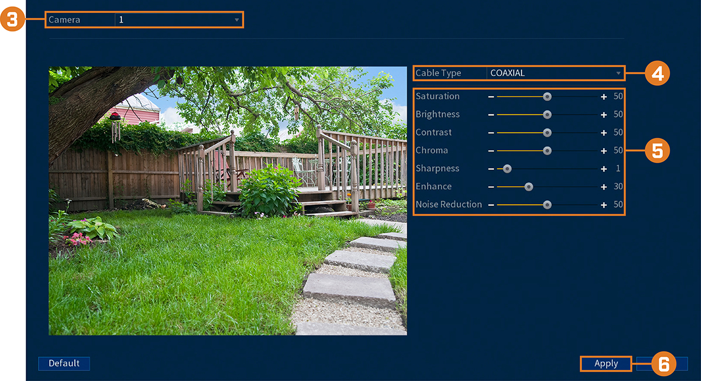Increase Contrast with the plus icon
The image size is (701, 381).
point(603,132)
